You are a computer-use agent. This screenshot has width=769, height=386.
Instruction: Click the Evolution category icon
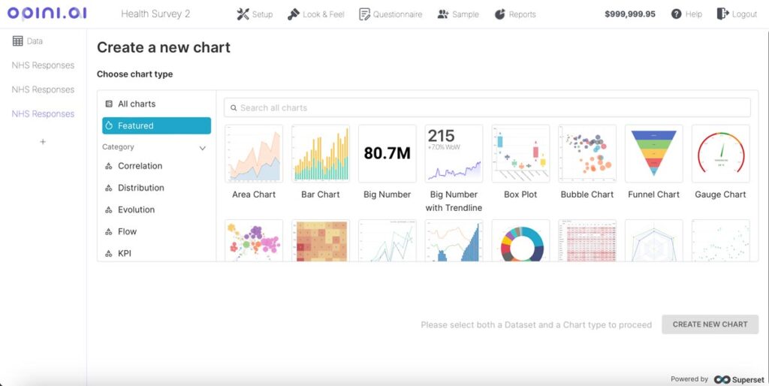pos(109,210)
